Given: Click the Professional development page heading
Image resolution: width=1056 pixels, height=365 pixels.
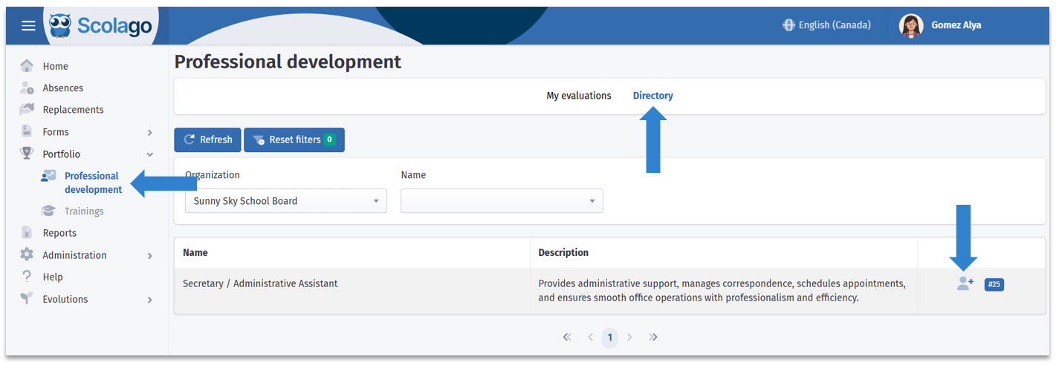Looking at the screenshot, I should (288, 62).
